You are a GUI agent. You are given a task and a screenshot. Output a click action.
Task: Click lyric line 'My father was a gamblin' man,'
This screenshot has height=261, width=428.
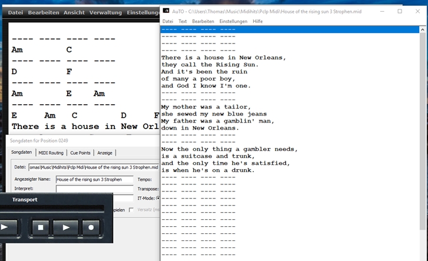pos(218,121)
